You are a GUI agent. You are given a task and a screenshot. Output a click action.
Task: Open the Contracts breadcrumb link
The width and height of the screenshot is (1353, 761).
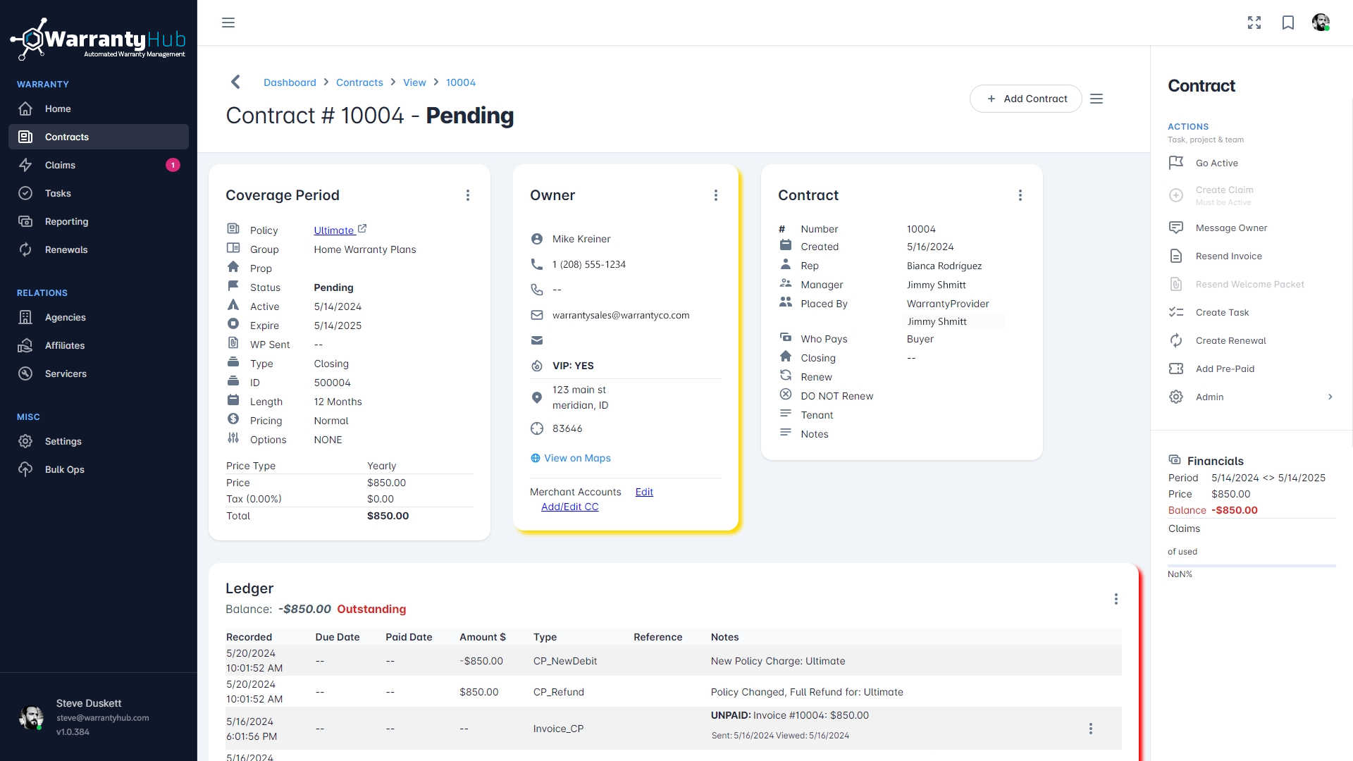(359, 82)
